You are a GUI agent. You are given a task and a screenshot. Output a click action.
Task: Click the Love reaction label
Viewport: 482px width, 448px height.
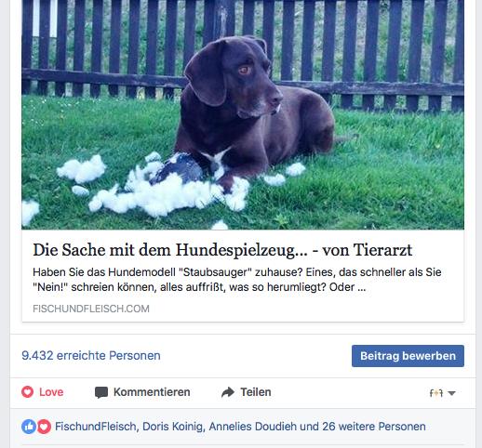tap(51, 392)
